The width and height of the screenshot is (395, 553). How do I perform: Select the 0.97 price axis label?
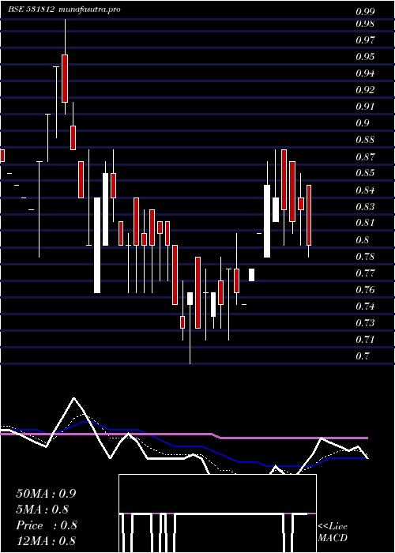[x=365, y=40]
